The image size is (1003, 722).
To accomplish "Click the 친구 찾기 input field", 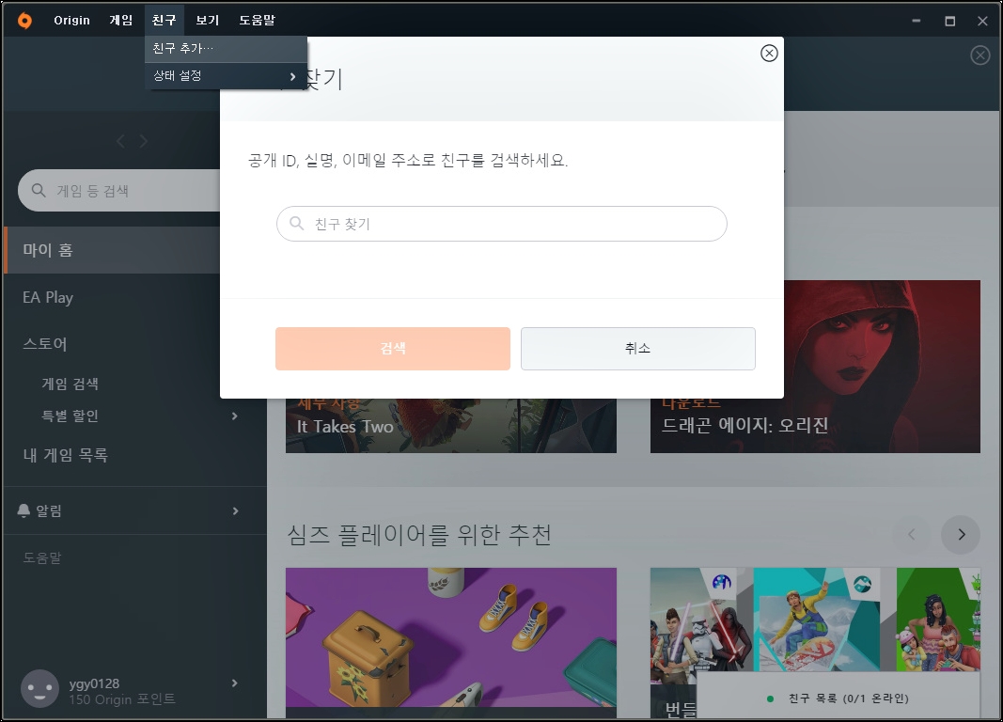I will (x=502, y=224).
